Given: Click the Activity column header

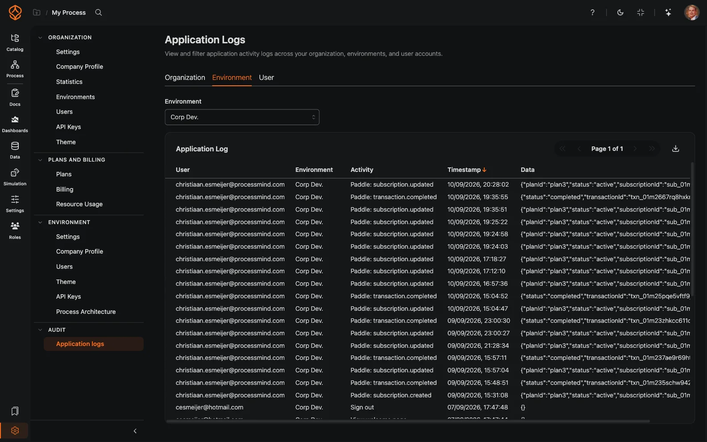Looking at the screenshot, I should point(362,170).
